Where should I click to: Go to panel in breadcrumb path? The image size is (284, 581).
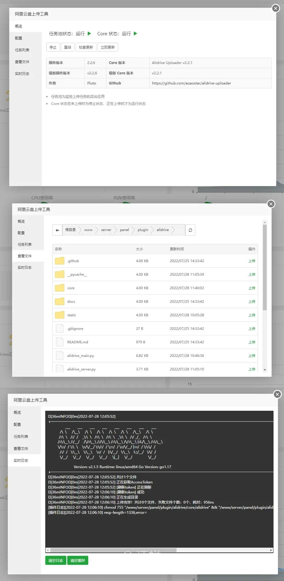click(124, 230)
